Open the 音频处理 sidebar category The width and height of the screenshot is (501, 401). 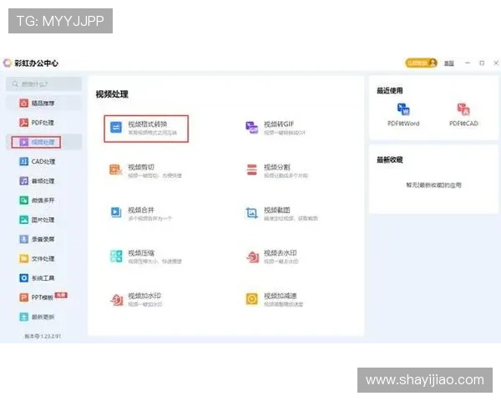(x=43, y=181)
